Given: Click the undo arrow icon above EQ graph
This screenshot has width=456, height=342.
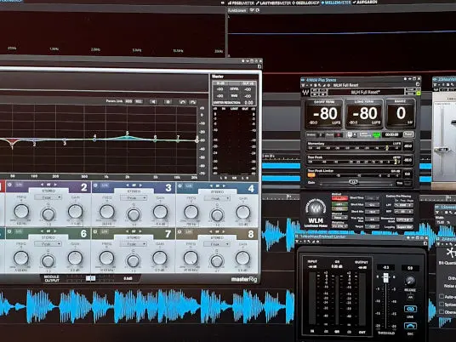Looking at the screenshot, I should tap(183, 102).
